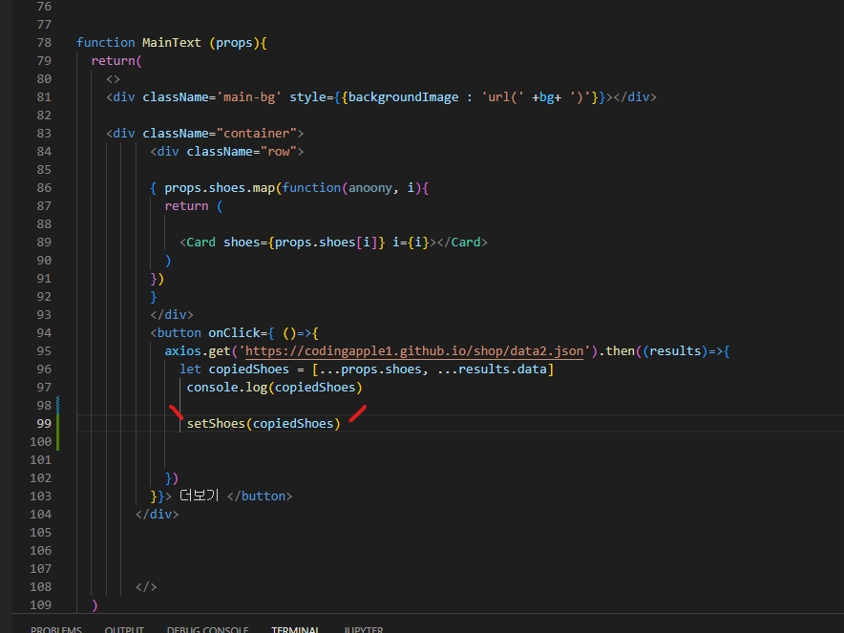
Task: Click line number 99 in the gutter
Action: (44, 424)
